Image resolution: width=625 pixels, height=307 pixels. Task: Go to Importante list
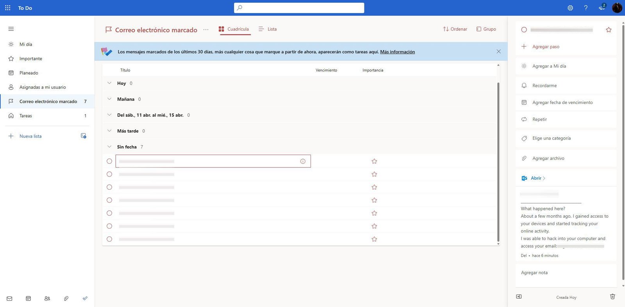coord(47,58)
